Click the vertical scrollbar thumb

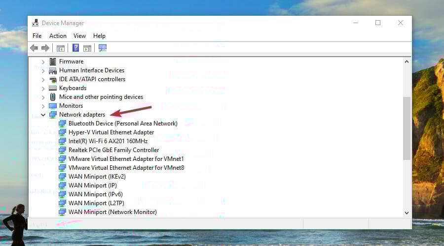pyautogui.click(x=407, y=128)
